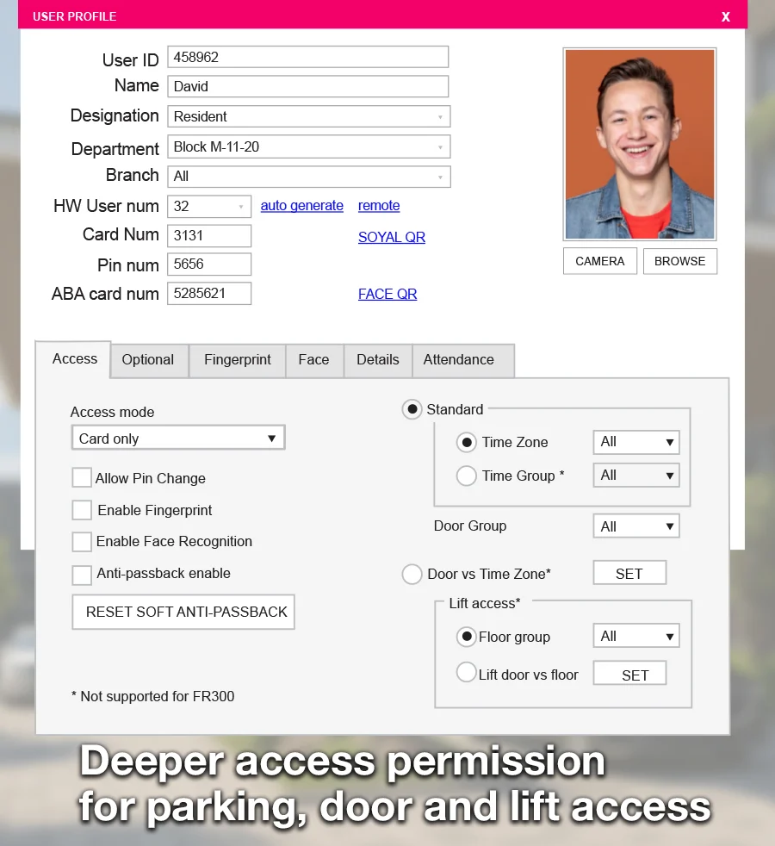Open the Access mode dropdown
The image size is (775, 846).
tap(178, 439)
